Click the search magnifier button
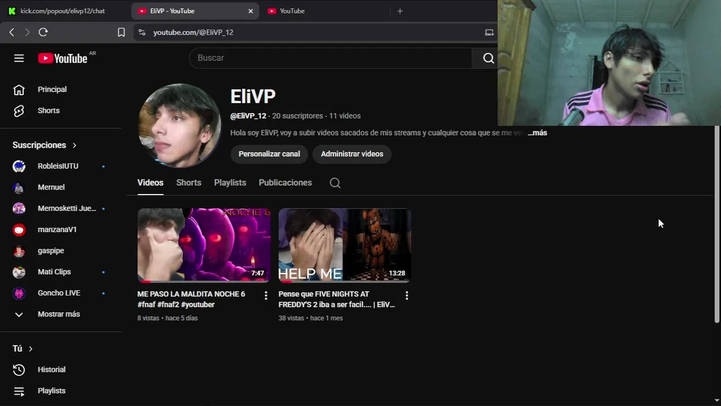The height and width of the screenshot is (406, 721). pyautogui.click(x=489, y=58)
